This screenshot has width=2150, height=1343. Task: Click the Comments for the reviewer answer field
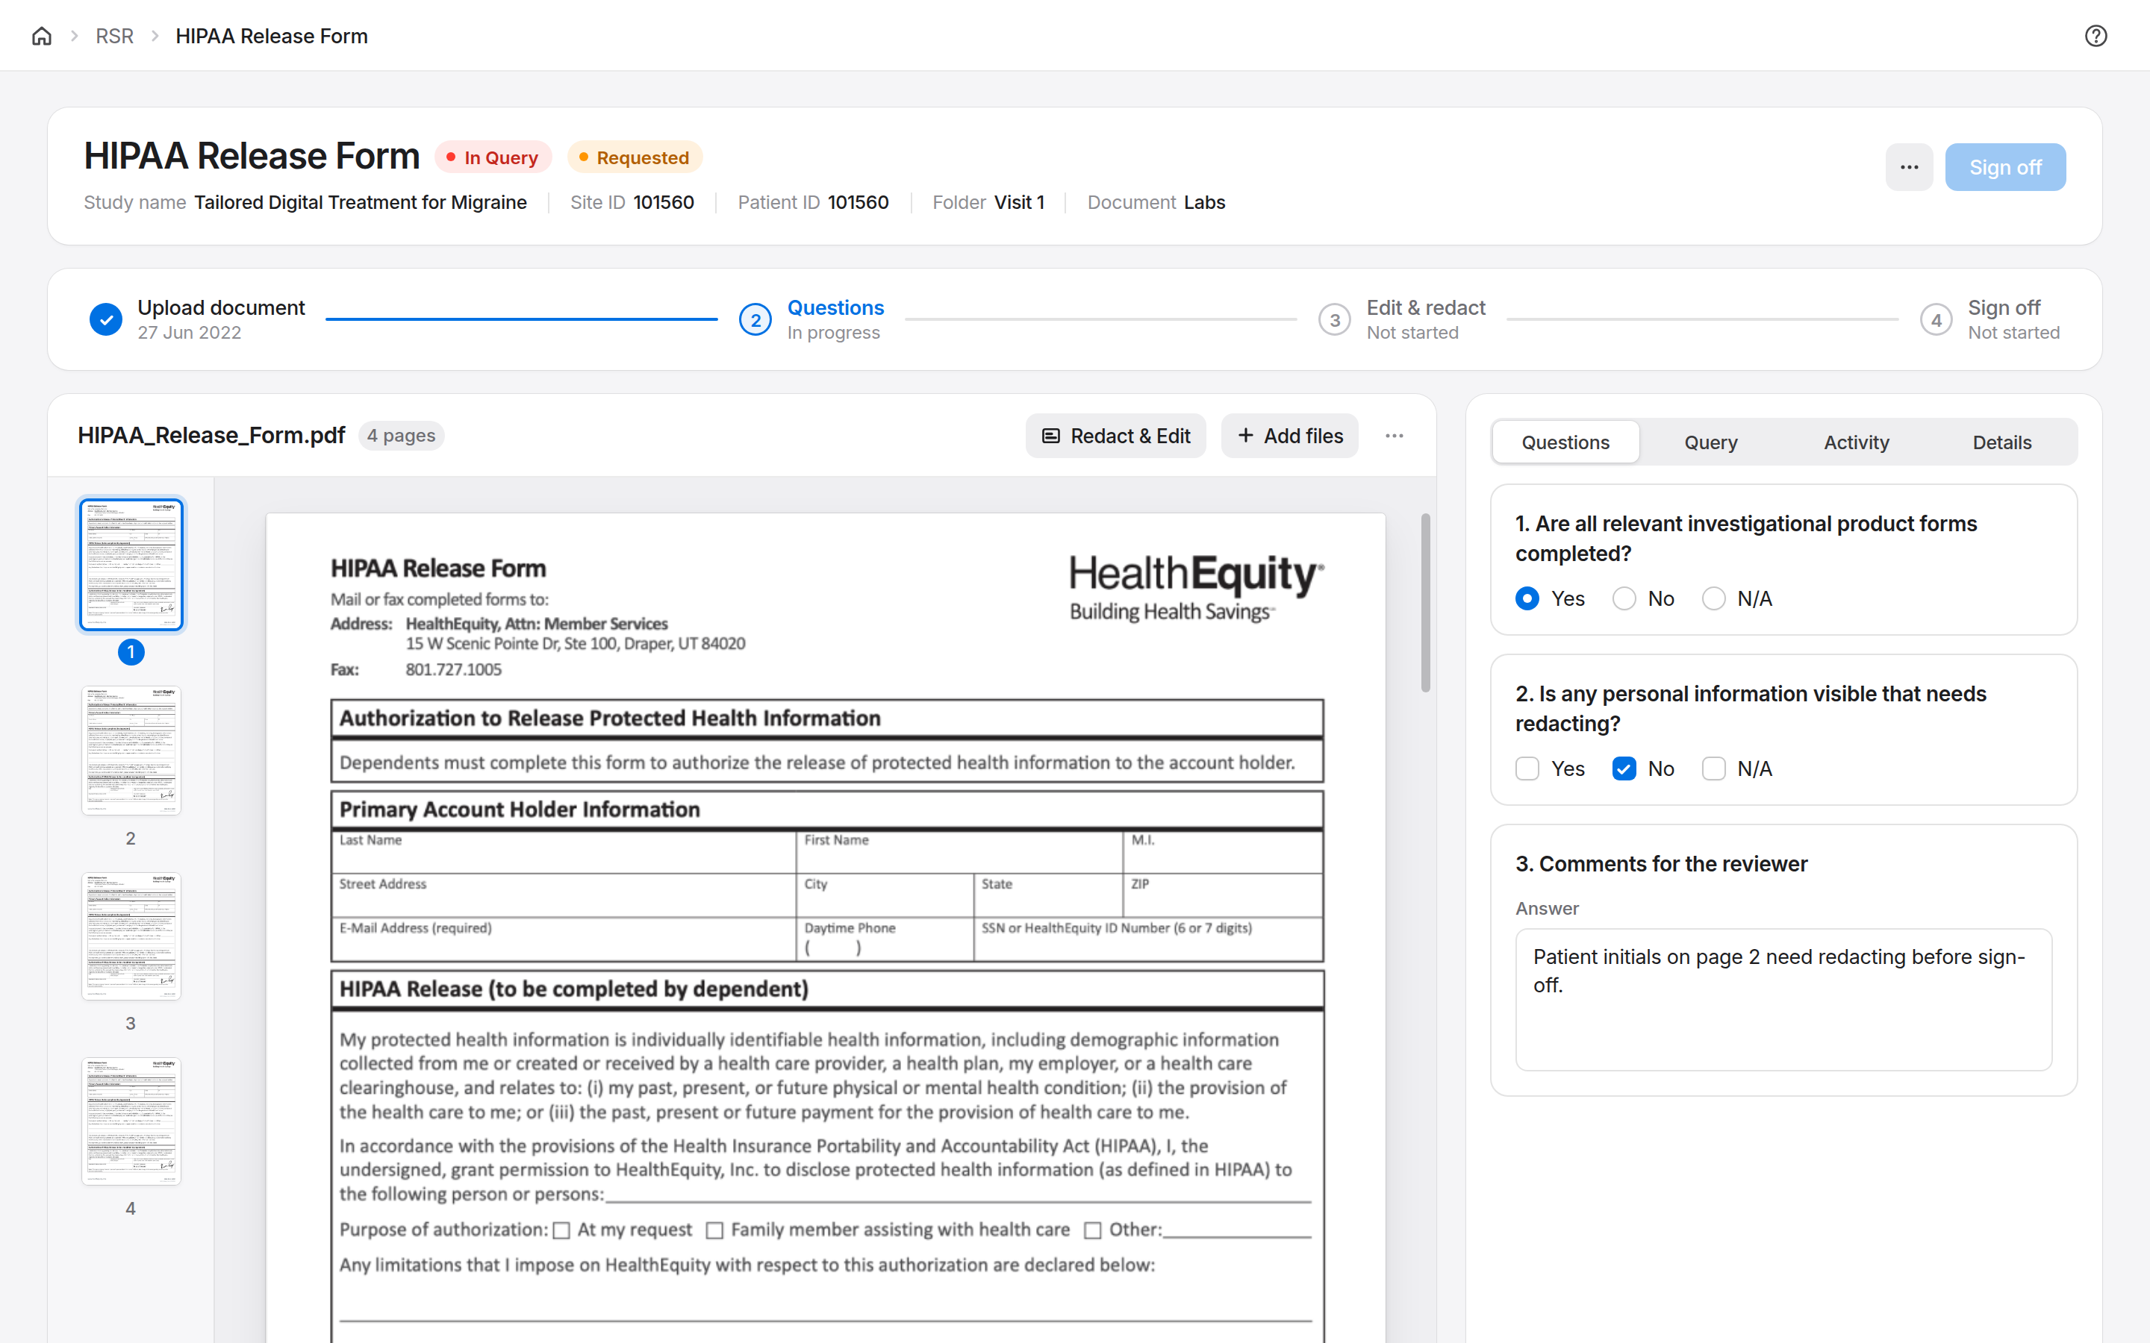[x=1783, y=999]
